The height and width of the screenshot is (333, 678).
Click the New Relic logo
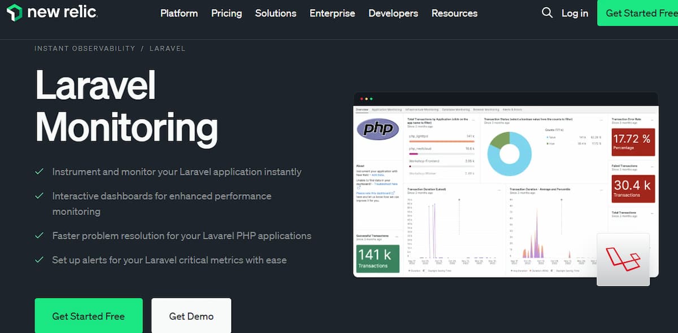tap(52, 12)
